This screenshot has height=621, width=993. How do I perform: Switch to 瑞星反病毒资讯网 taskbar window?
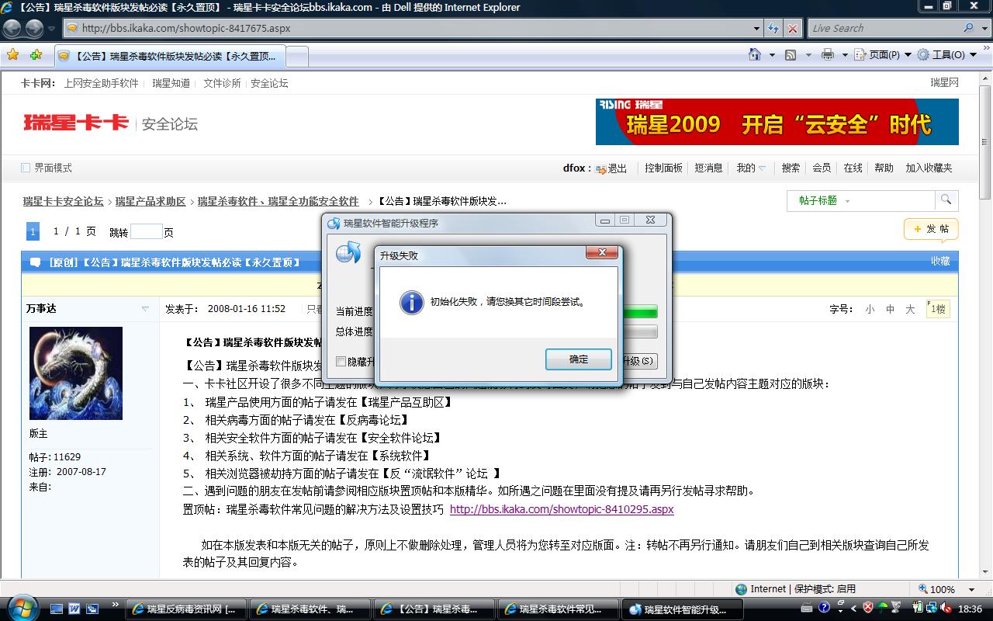[x=185, y=609]
